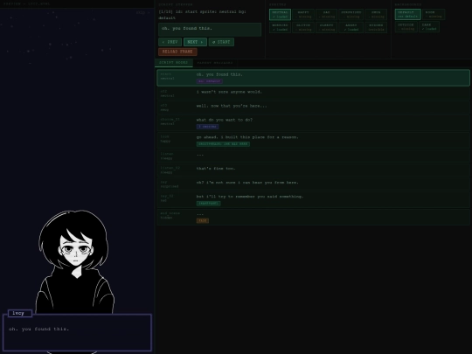
Task: Choose the DEFAULT background
Action: click(x=407, y=15)
